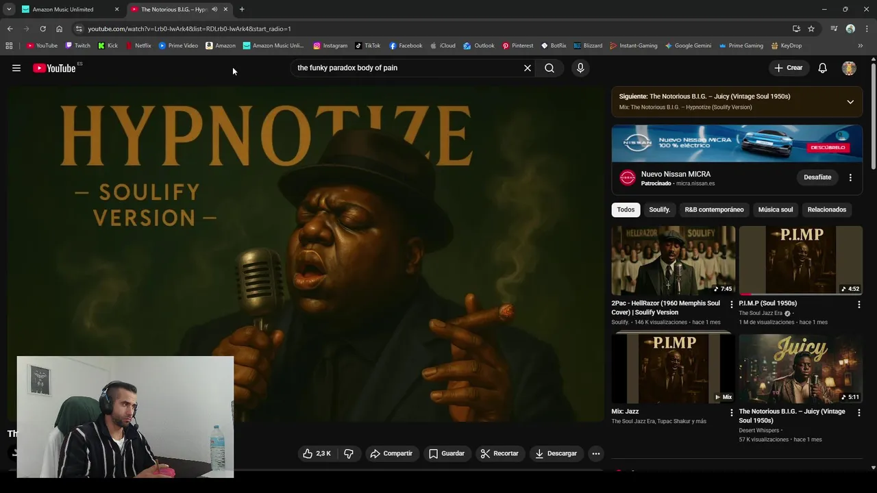Open options for Nuevo Nissan MICRA ad
Viewport: 877px width, 493px height.
tap(850, 177)
